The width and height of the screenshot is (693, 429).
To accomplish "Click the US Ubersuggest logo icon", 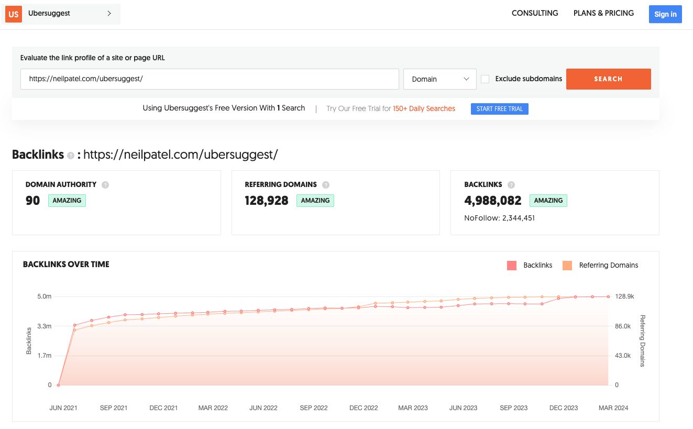I will [13, 14].
